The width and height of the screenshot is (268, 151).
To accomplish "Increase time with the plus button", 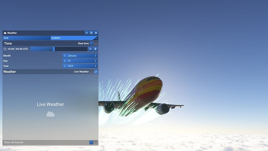I will [96, 49].
